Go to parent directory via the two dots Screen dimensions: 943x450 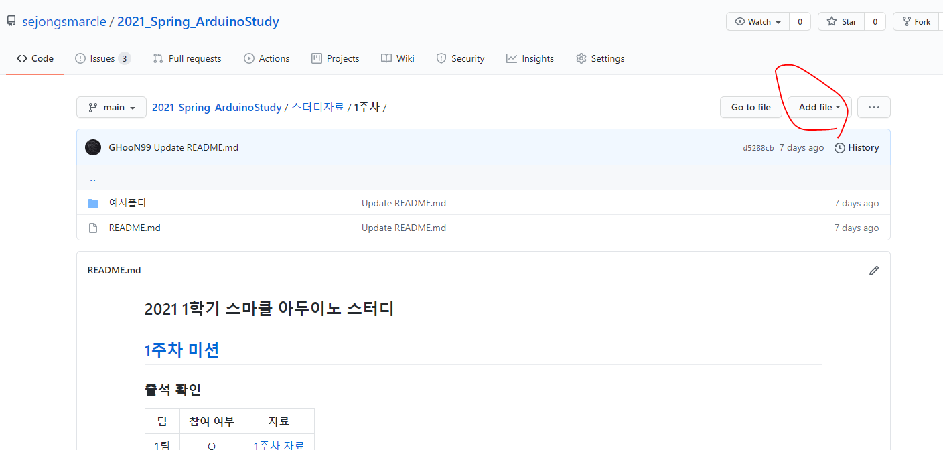tap(92, 179)
